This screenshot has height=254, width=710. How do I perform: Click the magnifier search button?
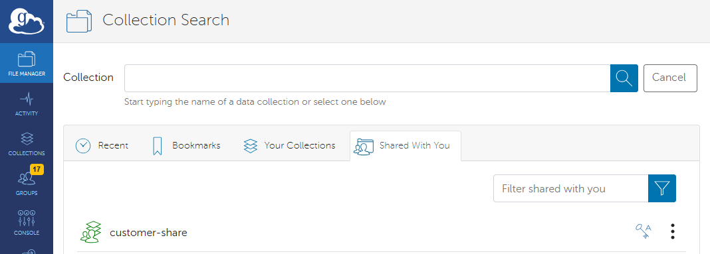(624, 78)
